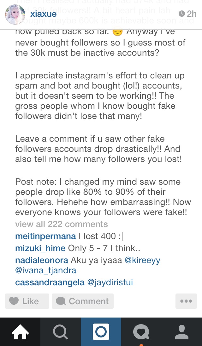The width and height of the screenshot is (202, 346).
Task: Tap the three-dot more options button
Action: [186, 301]
